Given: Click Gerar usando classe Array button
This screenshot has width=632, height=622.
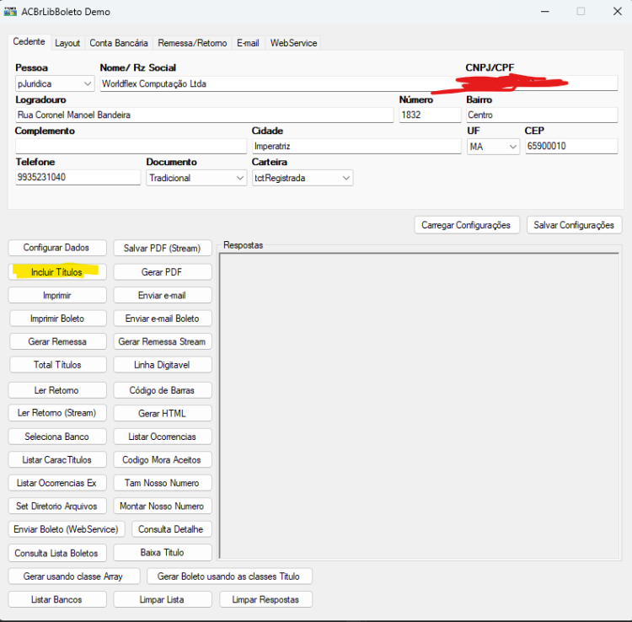Looking at the screenshot, I should (74, 576).
